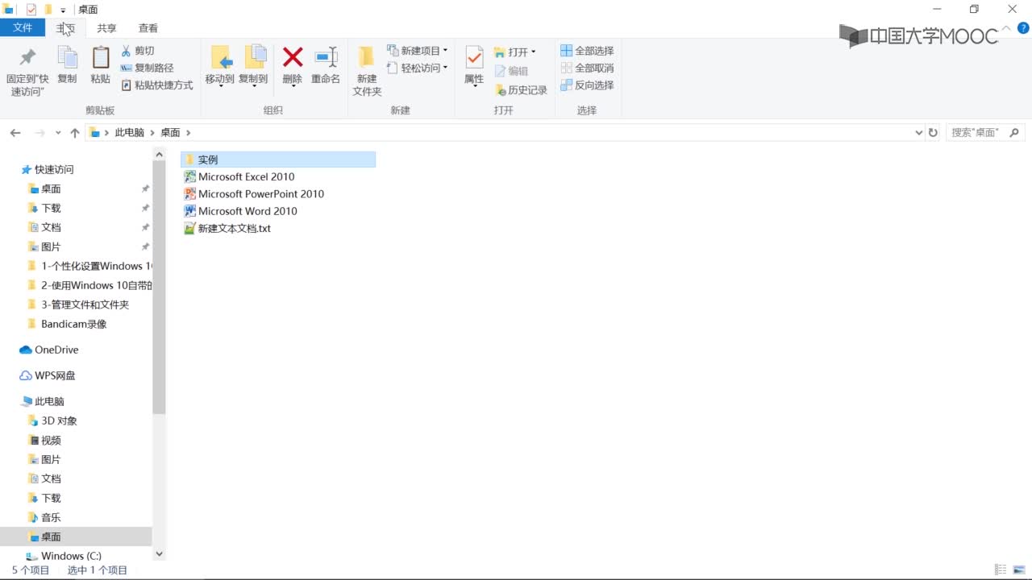The width and height of the screenshot is (1032, 580).
Task: Click the Copy ribbon icon
Action: pyautogui.click(x=67, y=65)
